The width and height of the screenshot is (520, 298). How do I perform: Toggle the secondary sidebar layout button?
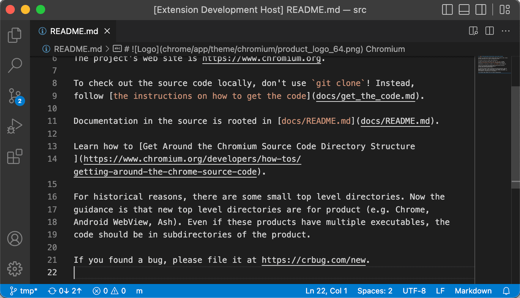[481, 10]
